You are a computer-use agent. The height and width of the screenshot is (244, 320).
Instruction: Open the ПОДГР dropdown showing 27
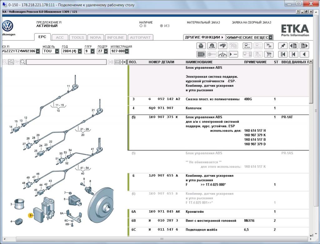click(x=106, y=51)
